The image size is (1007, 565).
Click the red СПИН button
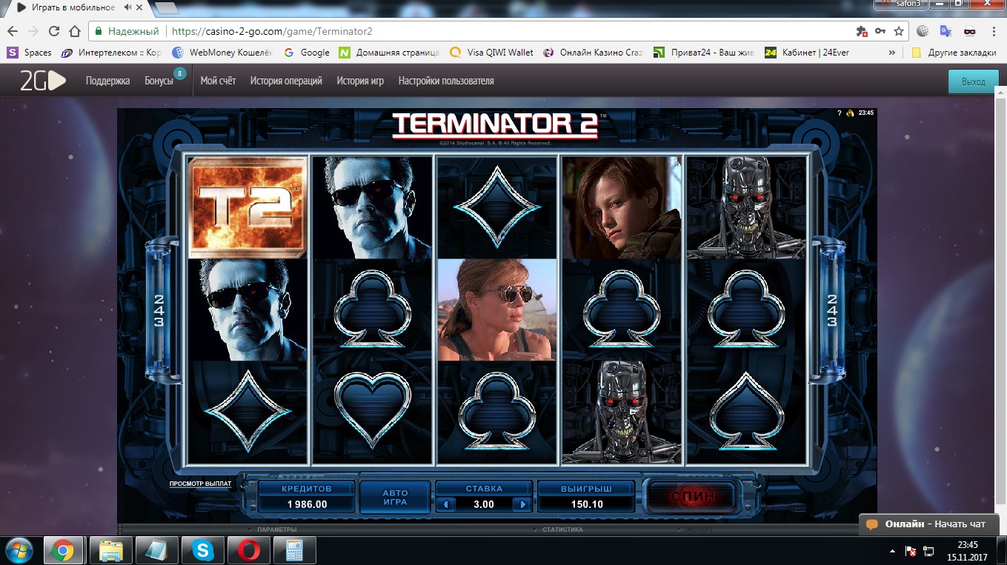[693, 496]
